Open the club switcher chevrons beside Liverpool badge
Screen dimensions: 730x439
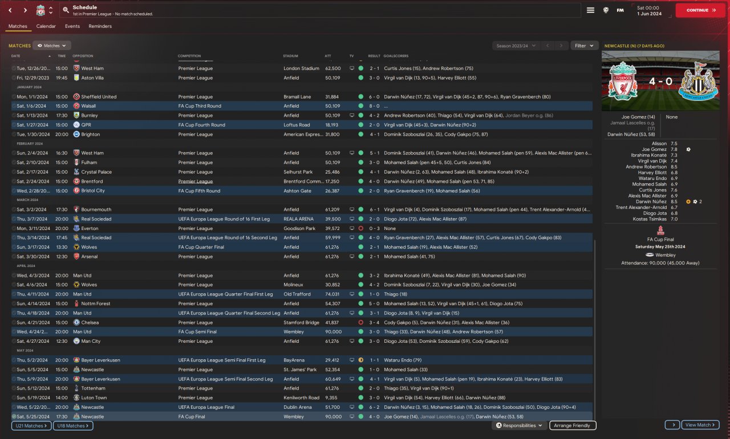50,10
